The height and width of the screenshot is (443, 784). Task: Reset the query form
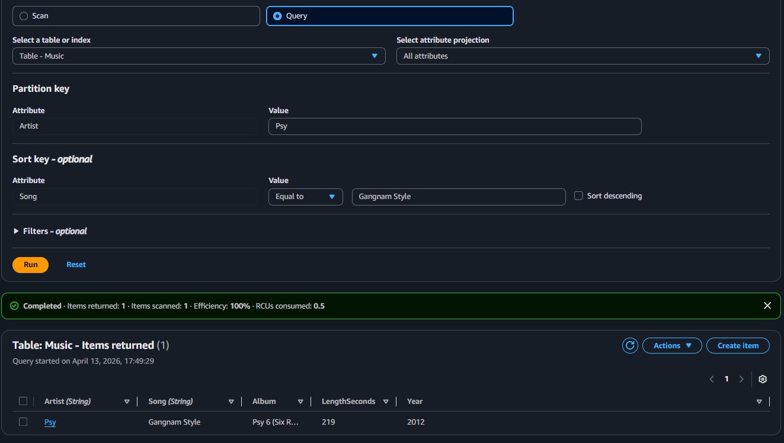tap(76, 265)
